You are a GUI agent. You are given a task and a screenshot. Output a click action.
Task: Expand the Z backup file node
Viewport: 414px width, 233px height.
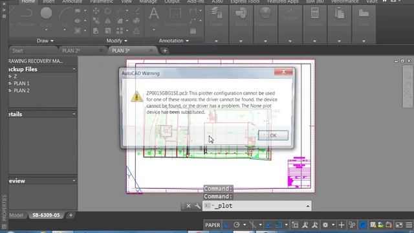10,76
